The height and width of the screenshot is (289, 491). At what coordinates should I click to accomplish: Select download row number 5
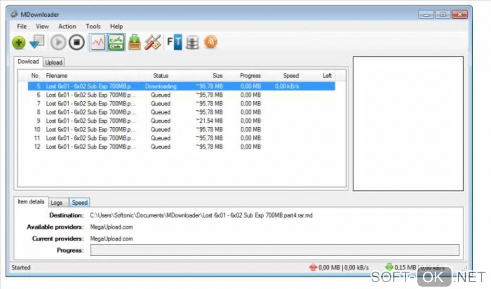coord(181,86)
